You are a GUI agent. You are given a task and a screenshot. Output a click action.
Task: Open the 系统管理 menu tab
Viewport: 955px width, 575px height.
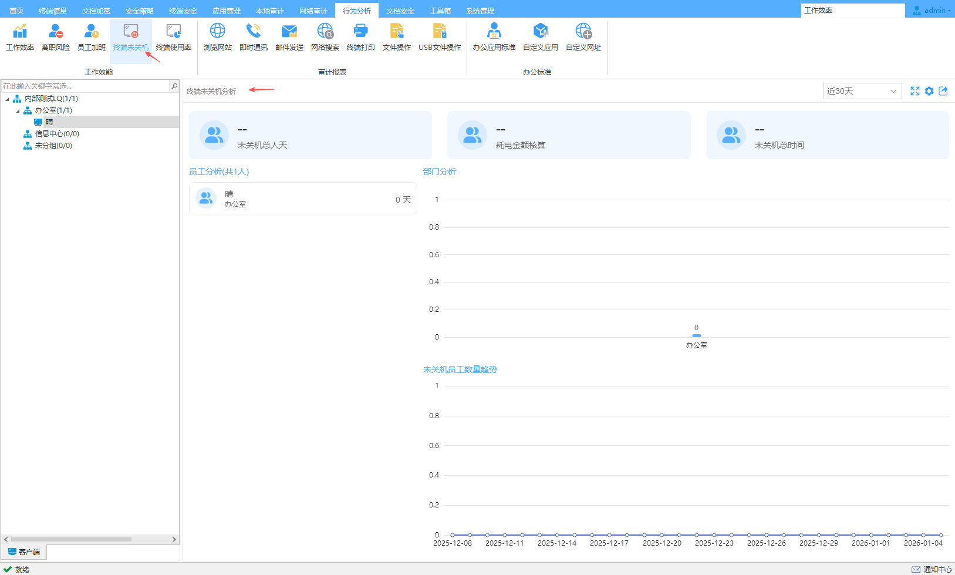(x=480, y=11)
